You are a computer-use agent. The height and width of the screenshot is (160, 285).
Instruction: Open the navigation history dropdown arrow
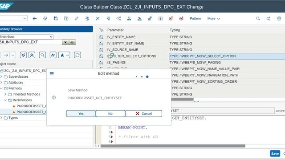13,55
